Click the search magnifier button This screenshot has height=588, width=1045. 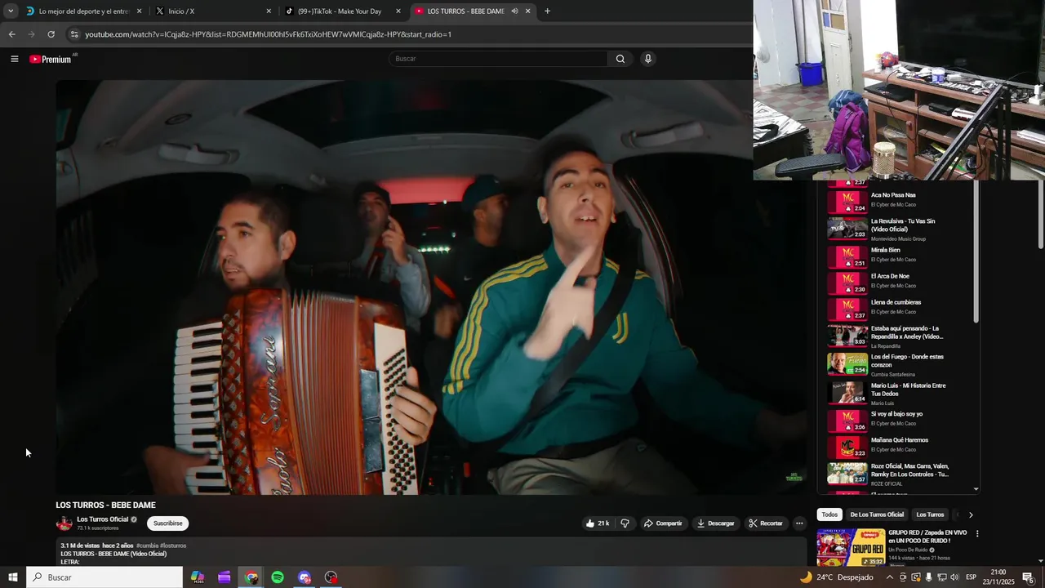click(x=620, y=59)
